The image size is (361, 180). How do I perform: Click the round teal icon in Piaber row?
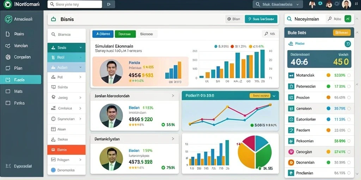(x=347, y=43)
